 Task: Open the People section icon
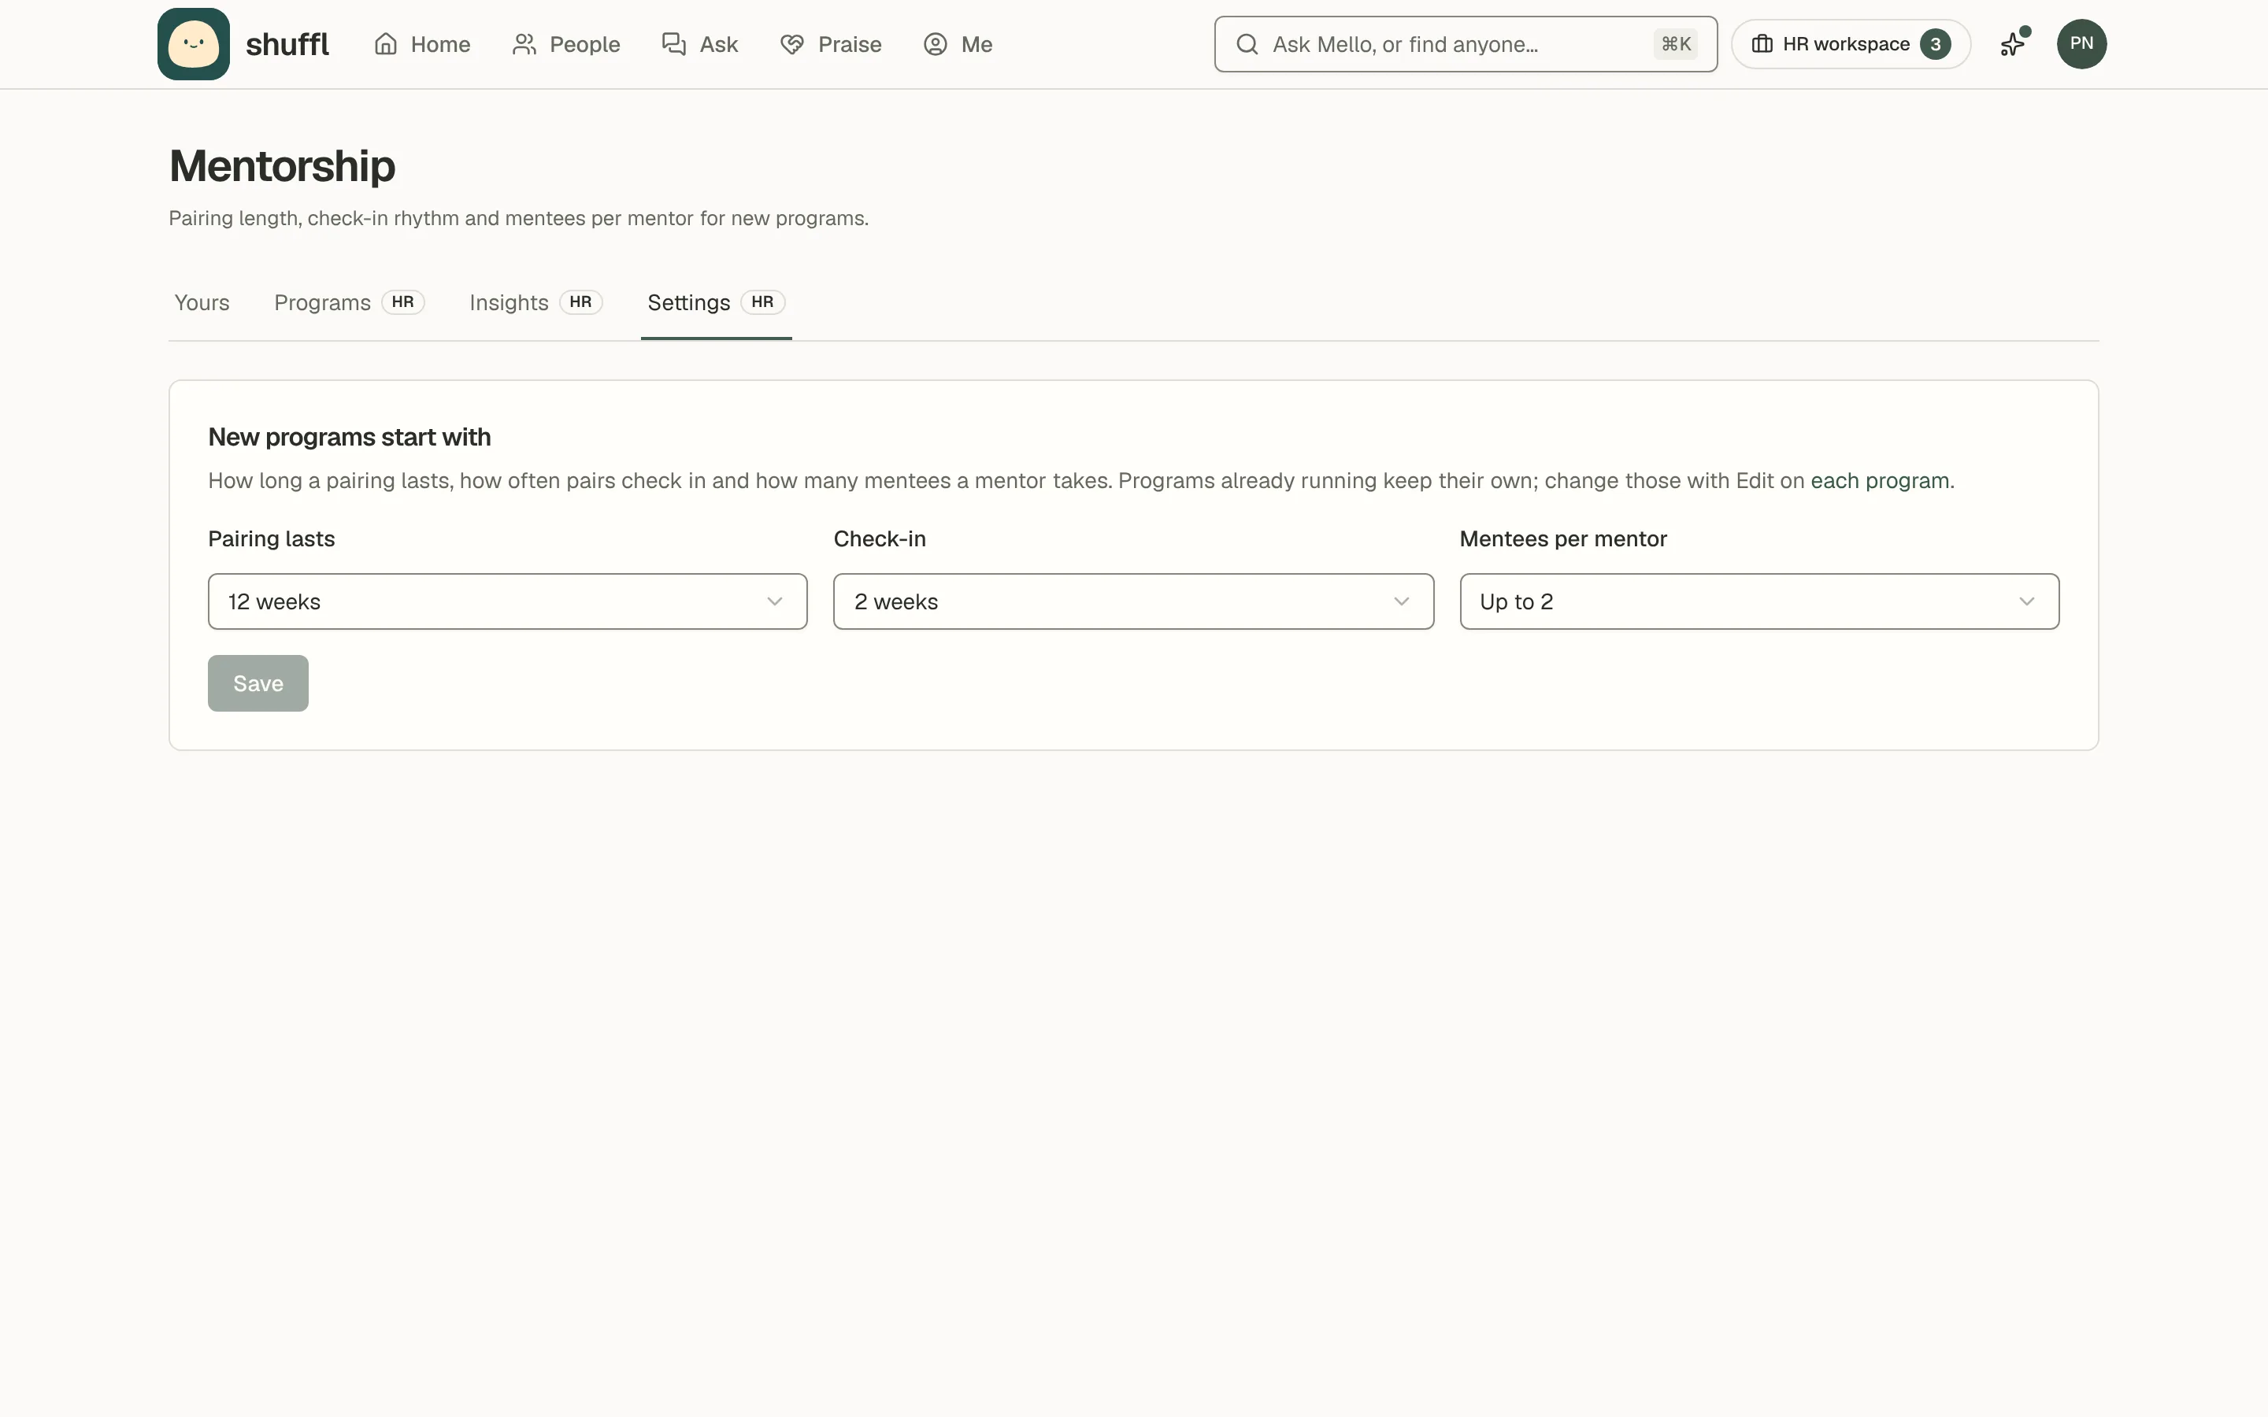point(524,44)
